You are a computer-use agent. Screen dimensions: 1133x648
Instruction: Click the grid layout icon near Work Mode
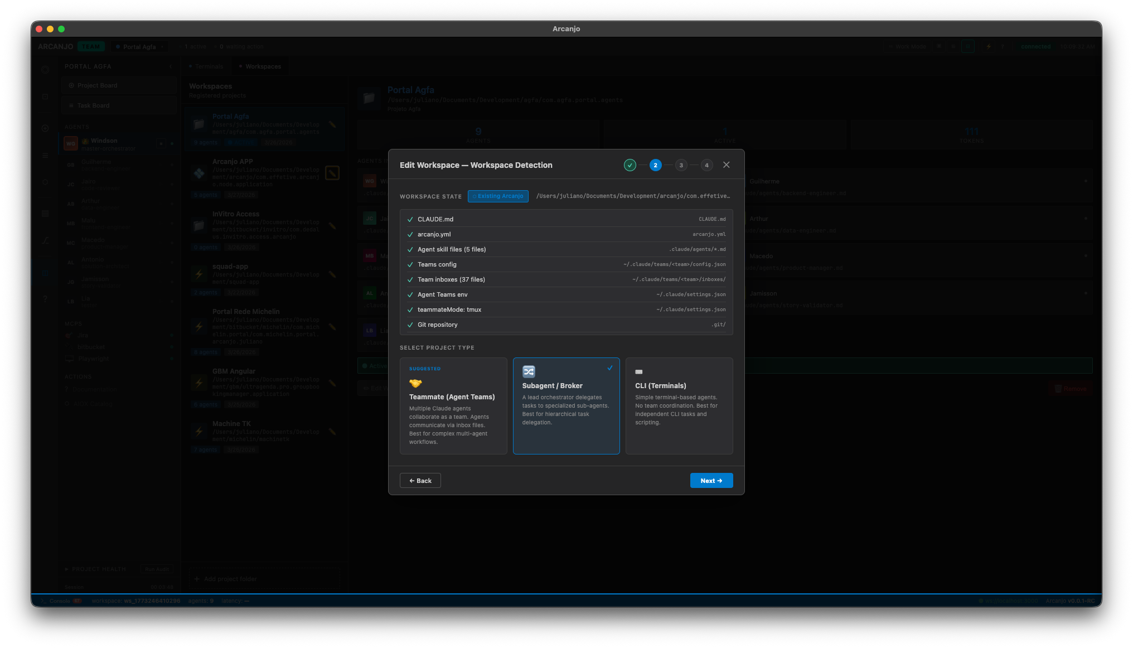point(953,46)
